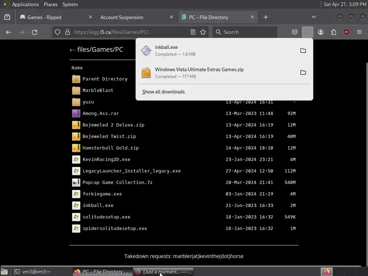Image resolution: width=368 pixels, height=276 pixels.
Task: Open the uBlock Origin extension icon
Action: (x=346, y=32)
